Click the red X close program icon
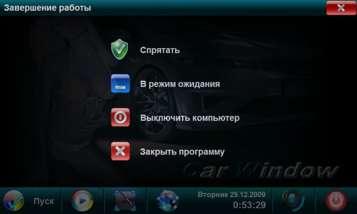 (120, 151)
